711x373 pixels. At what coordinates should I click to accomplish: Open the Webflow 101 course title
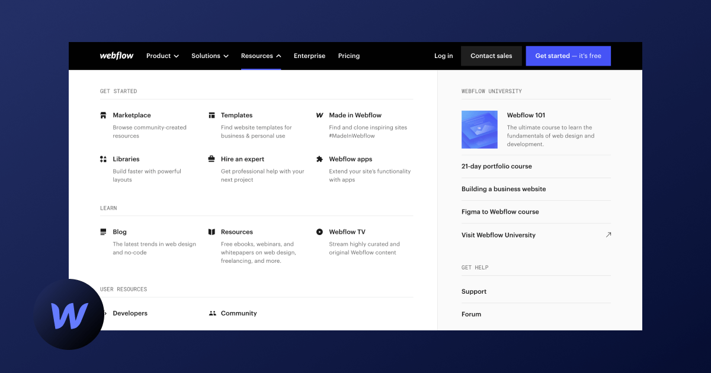click(526, 115)
